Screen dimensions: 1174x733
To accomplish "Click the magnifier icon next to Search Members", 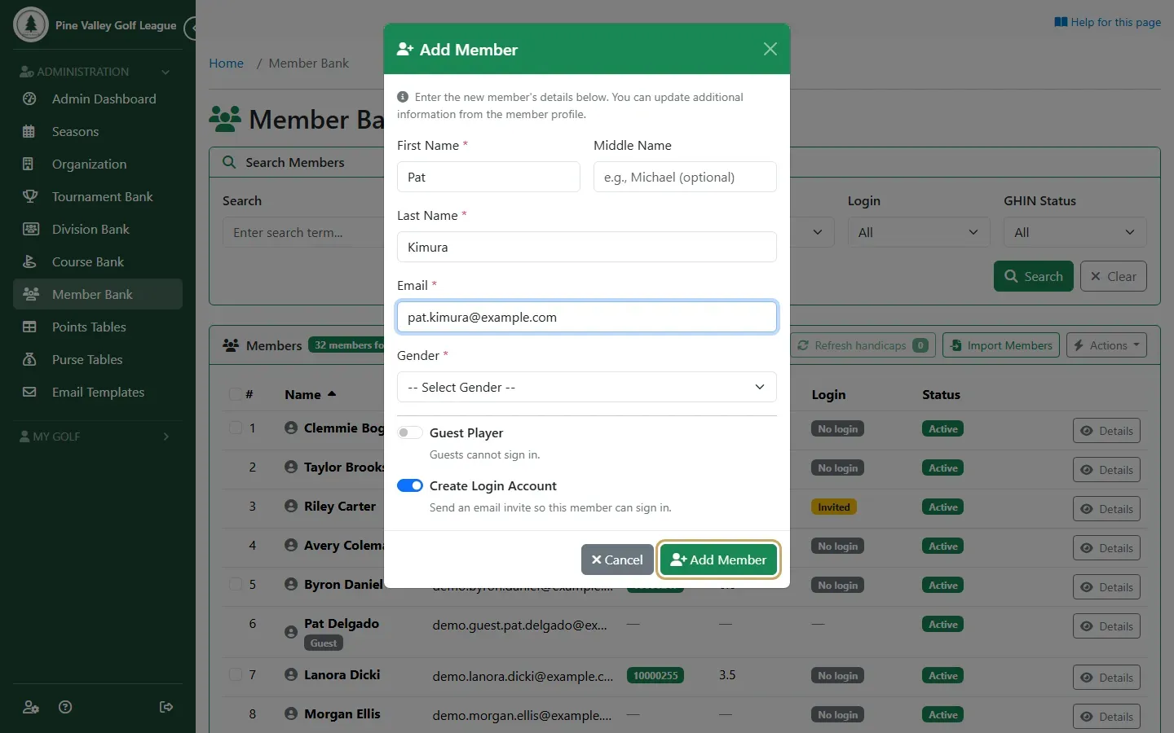I will pyautogui.click(x=230, y=162).
